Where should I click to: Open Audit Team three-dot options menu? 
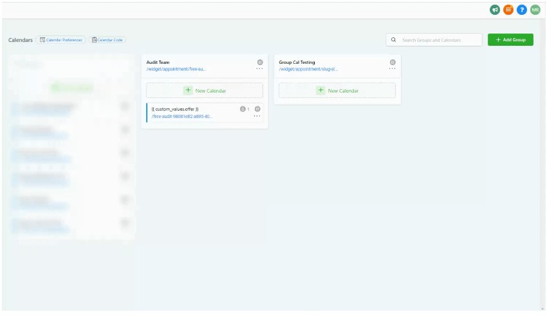pos(259,69)
